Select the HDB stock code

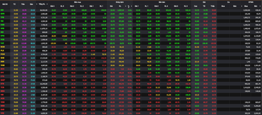pyautogui.click(x=2, y=25)
